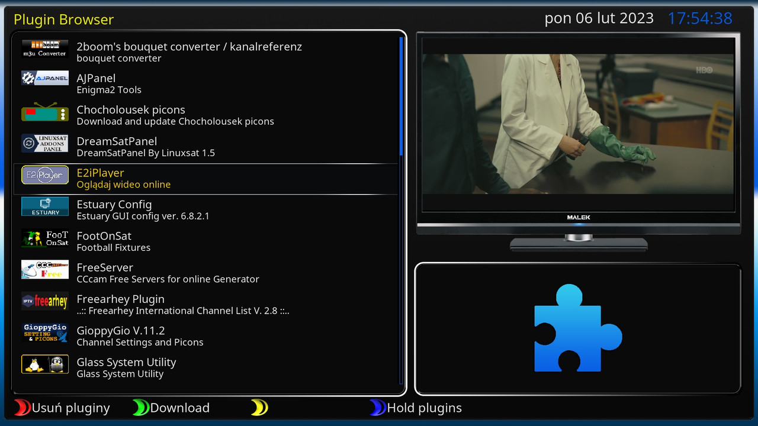Click "Freearhey International Channel List V. 2.8" text
Image resolution: width=758 pixels, height=426 pixels.
click(183, 311)
